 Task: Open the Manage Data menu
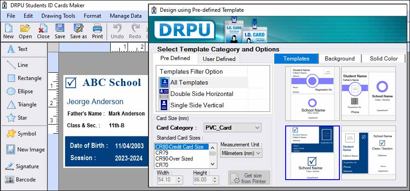pyautogui.click(x=126, y=16)
